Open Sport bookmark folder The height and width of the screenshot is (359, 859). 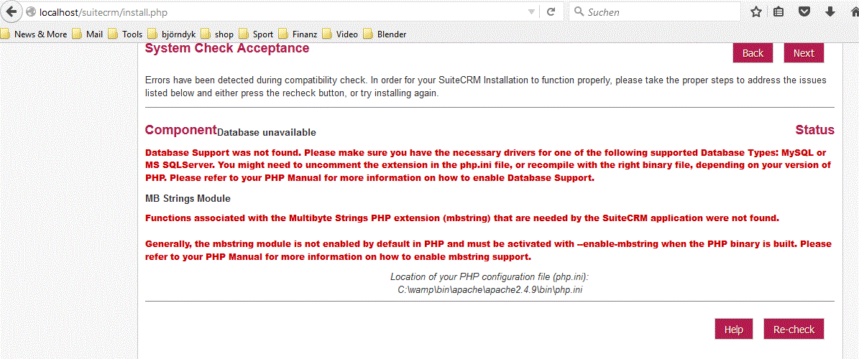[256, 34]
